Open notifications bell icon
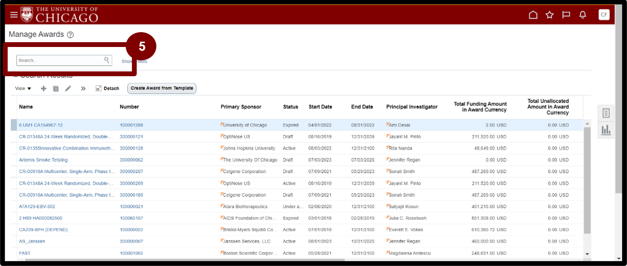 pos(583,15)
